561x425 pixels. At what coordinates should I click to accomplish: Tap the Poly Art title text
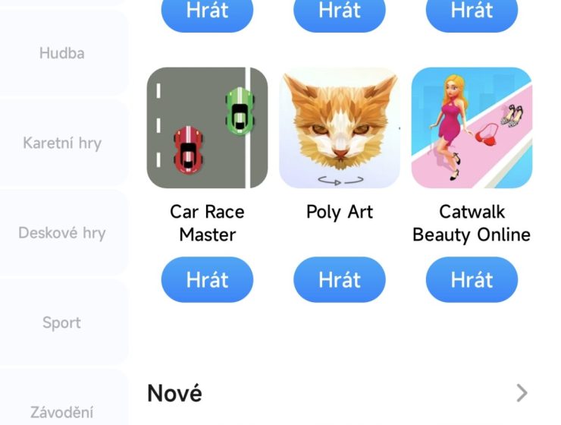point(340,212)
